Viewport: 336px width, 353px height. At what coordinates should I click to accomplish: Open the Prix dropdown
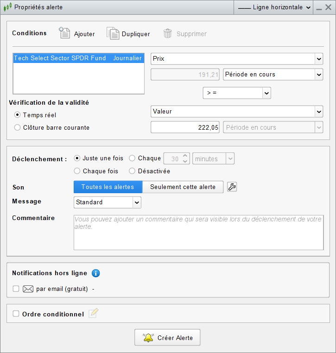click(x=237, y=59)
